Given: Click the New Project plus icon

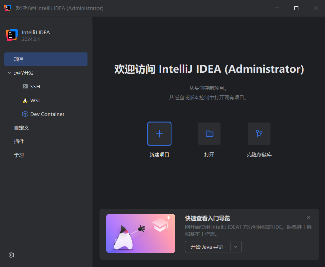Looking at the screenshot, I should tap(159, 133).
